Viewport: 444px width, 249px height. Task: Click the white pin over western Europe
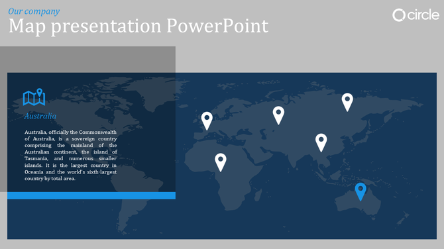tap(207, 121)
